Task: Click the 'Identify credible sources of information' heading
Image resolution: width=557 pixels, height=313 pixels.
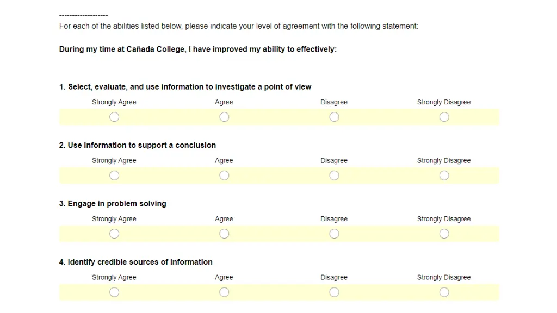Action: point(135,262)
